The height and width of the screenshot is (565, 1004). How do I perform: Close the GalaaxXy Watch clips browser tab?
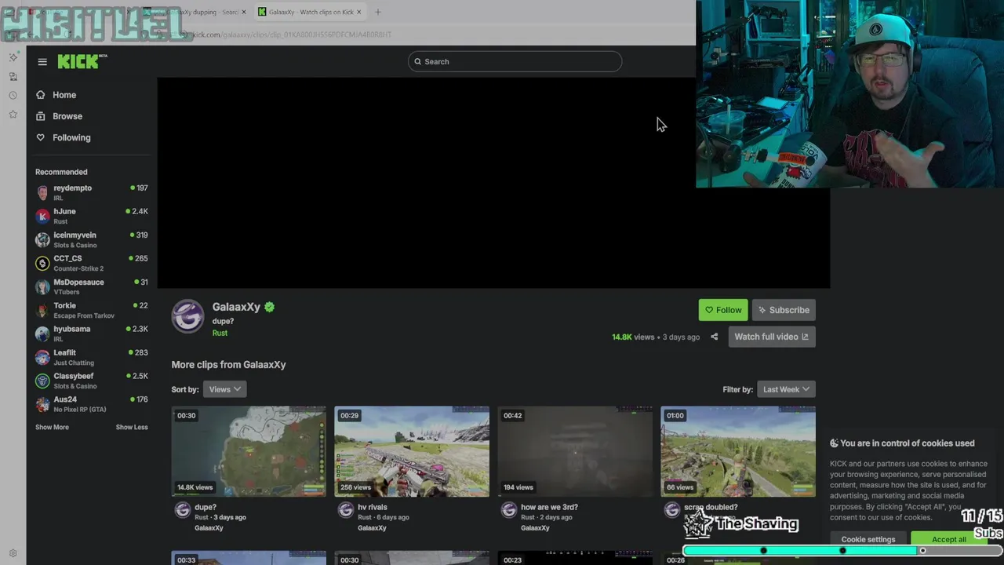358,12
